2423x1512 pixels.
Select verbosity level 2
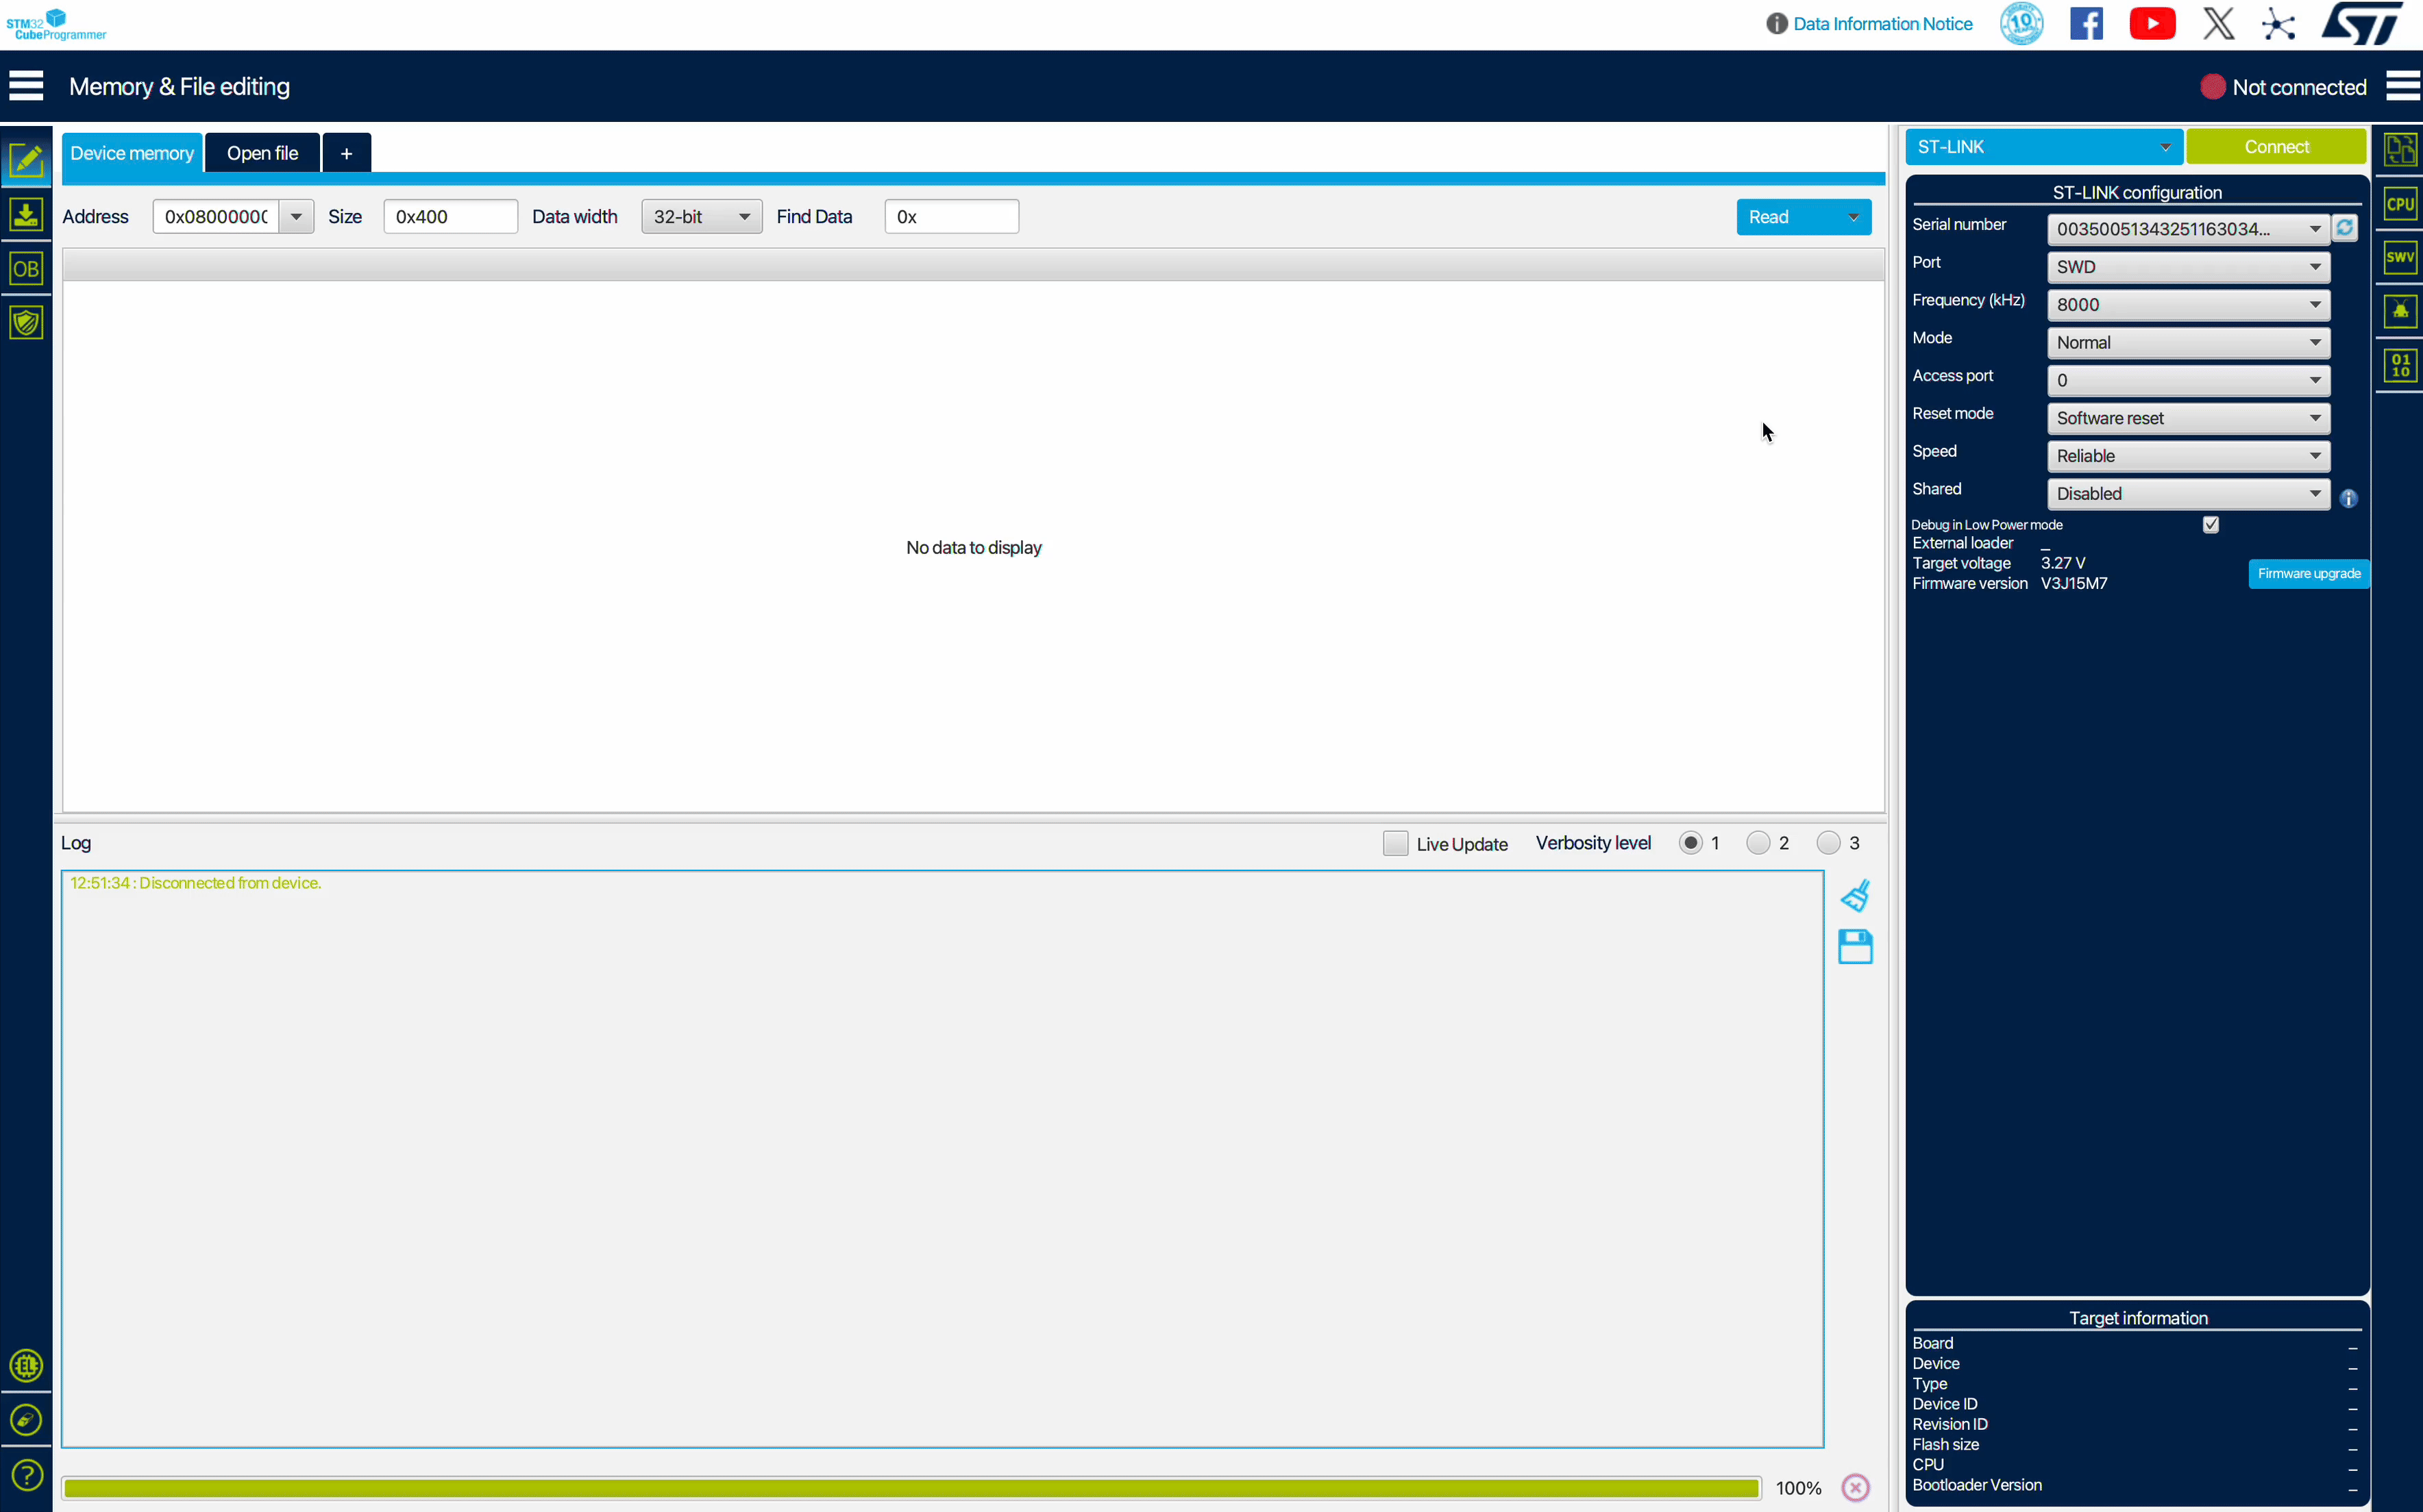(1758, 843)
